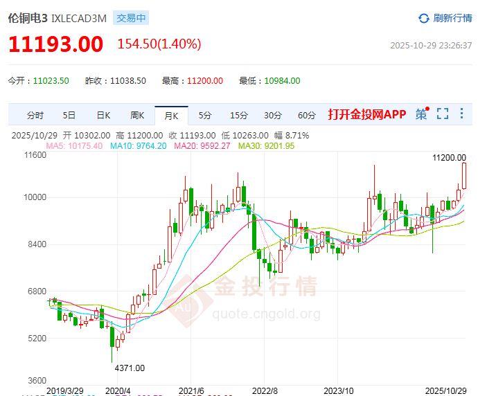Click the MA5: 10175.40 legend label
Screen dimensions: 478x396
74,146
